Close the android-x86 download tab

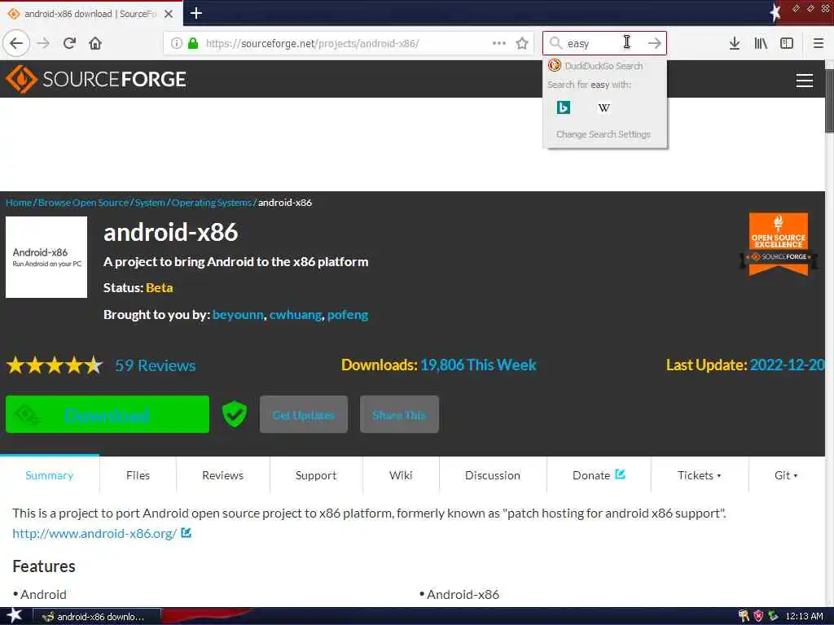pyautogui.click(x=169, y=14)
